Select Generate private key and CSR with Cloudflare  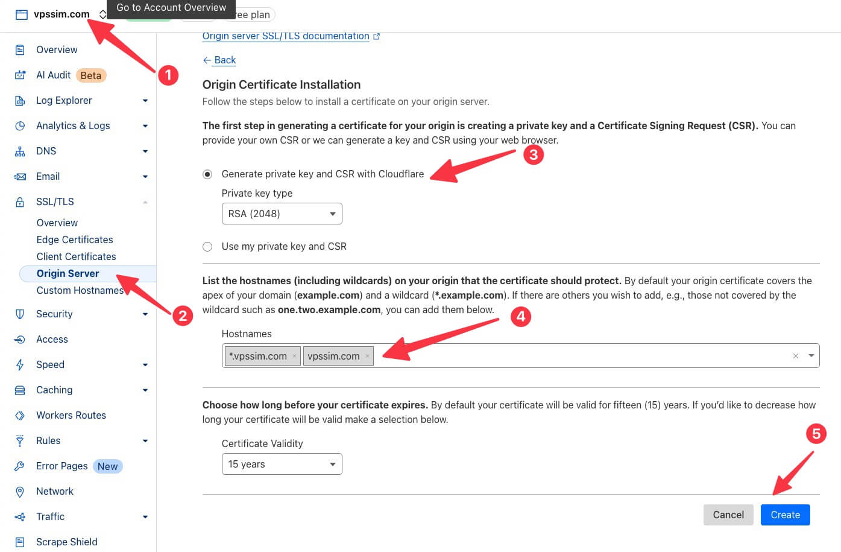tap(207, 174)
